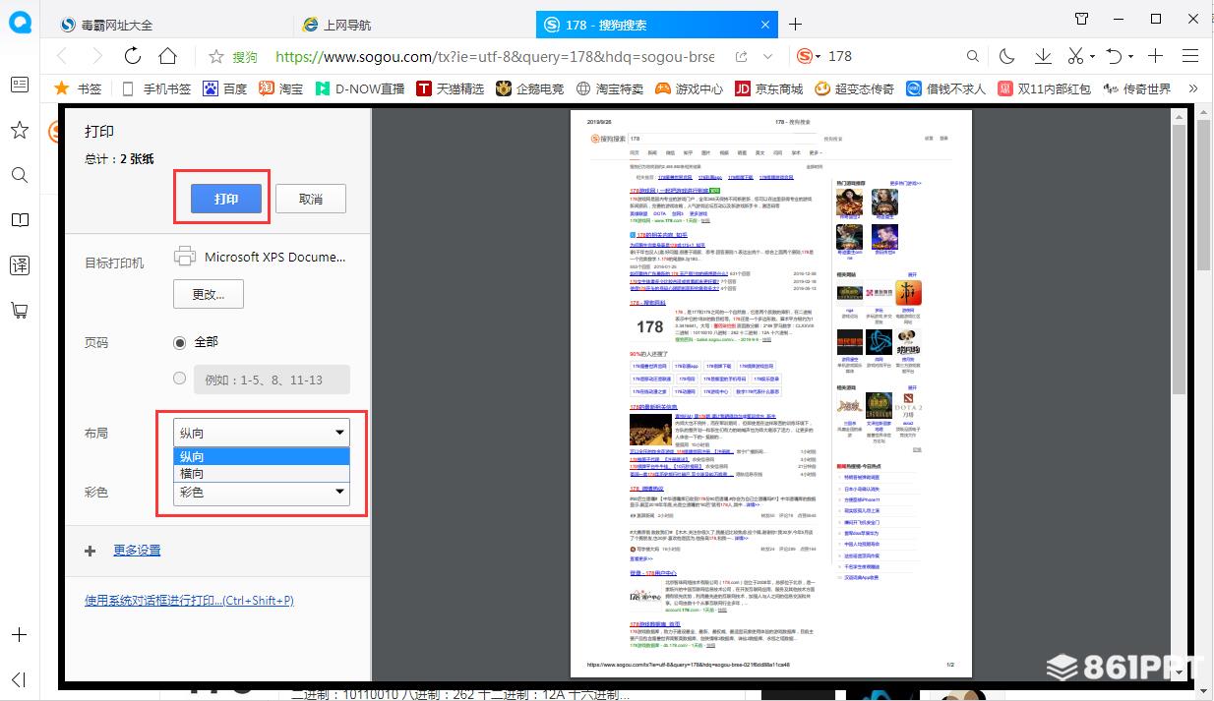
Task: Open the Sogou search engine selector
Action: (808, 56)
